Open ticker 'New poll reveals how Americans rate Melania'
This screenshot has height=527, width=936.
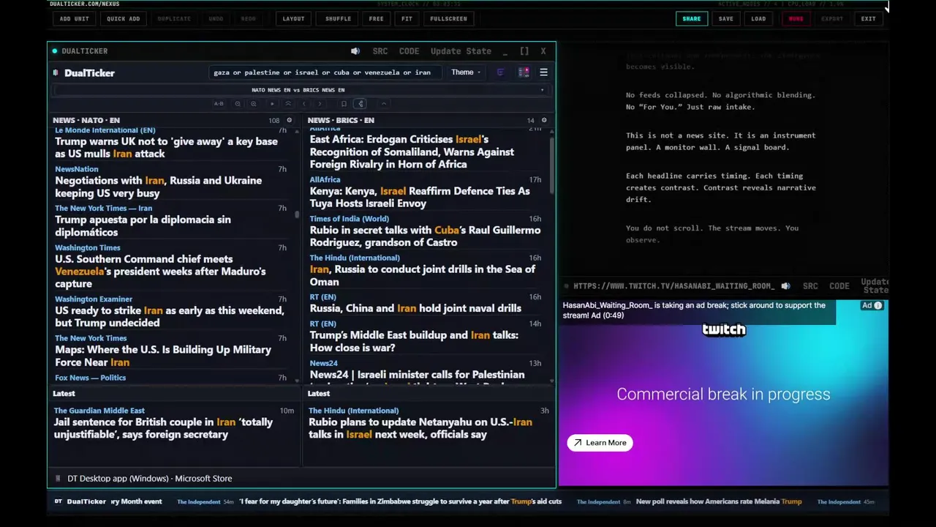[x=719, y=501]
